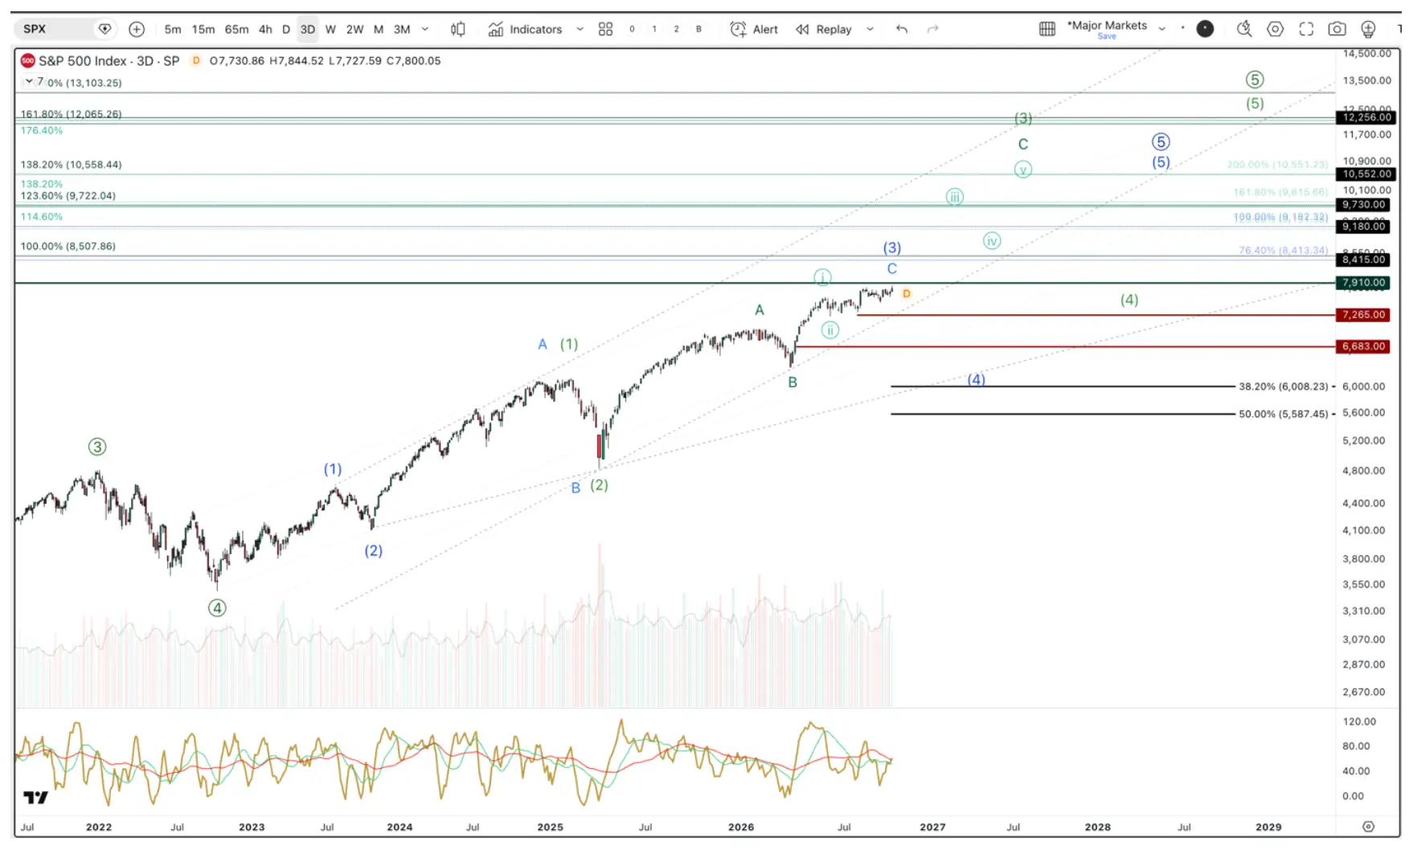Switch to the 2W timeframe
The height and width of the screenshot is (850, 1413).
(354, 29)
